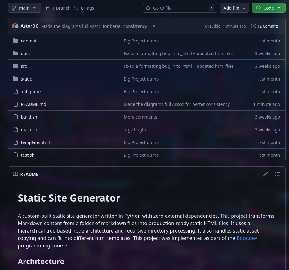View the 12 Commits history
289x270 pixels.
(268, 26)
